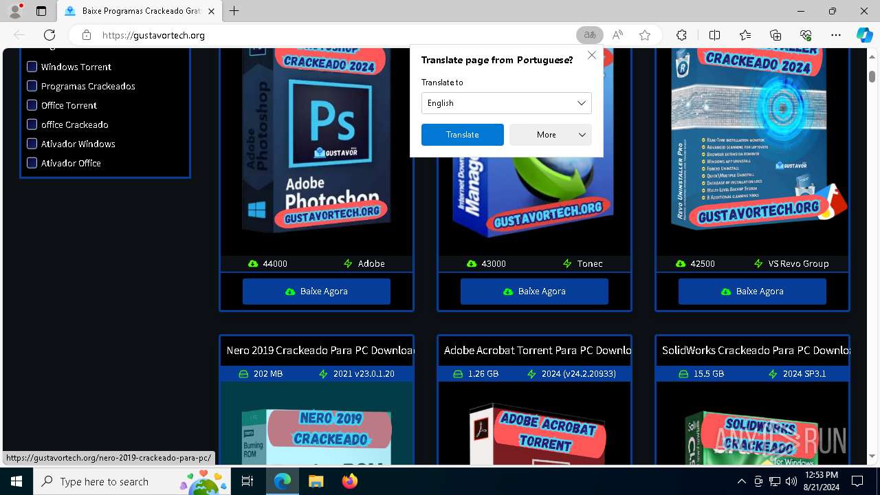Click the page vertical scrollbar thumb
The image size is (880, 495).
coord(872,76)
